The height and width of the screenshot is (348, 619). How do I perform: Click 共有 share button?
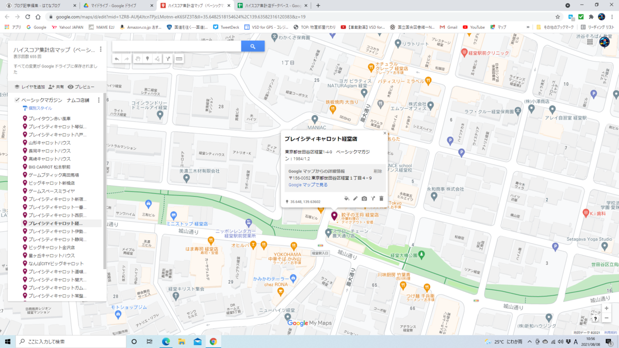56,87
